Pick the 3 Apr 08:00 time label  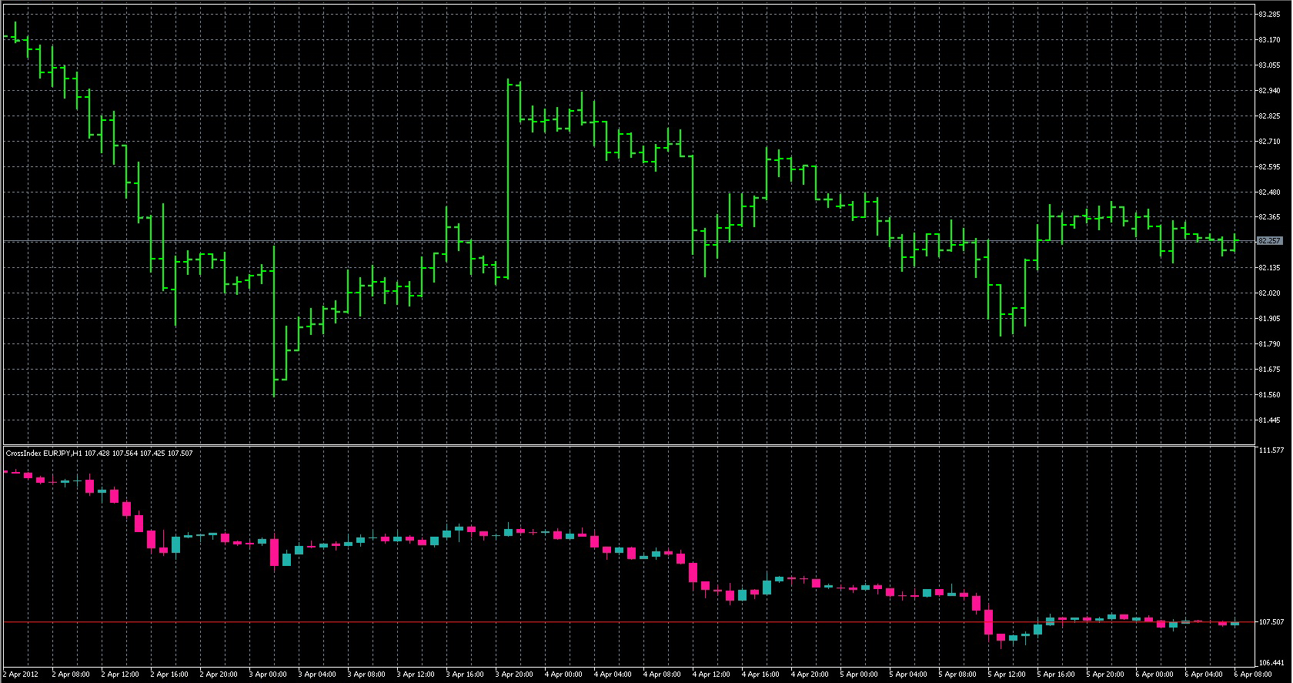(366, 675)
